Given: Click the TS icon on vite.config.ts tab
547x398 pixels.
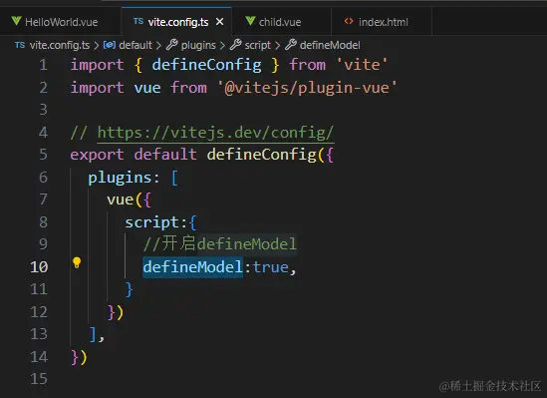Looking at the screenshot, I should tap(138, 21).
